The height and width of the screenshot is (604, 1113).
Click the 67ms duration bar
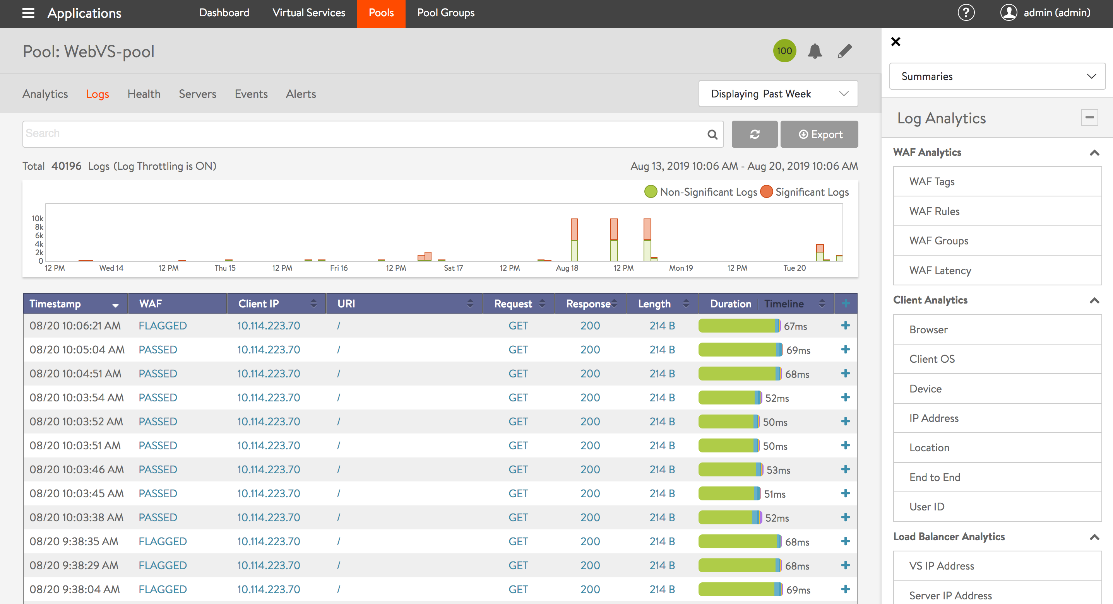coord(739,326)
